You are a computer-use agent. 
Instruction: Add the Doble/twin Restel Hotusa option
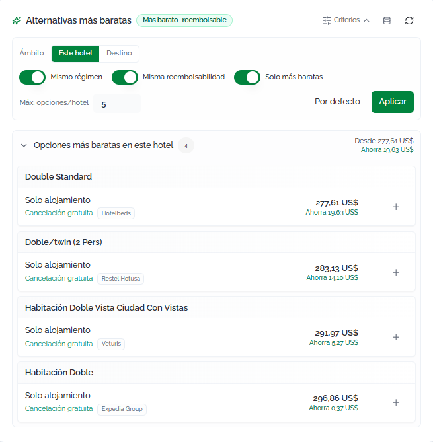396,272
